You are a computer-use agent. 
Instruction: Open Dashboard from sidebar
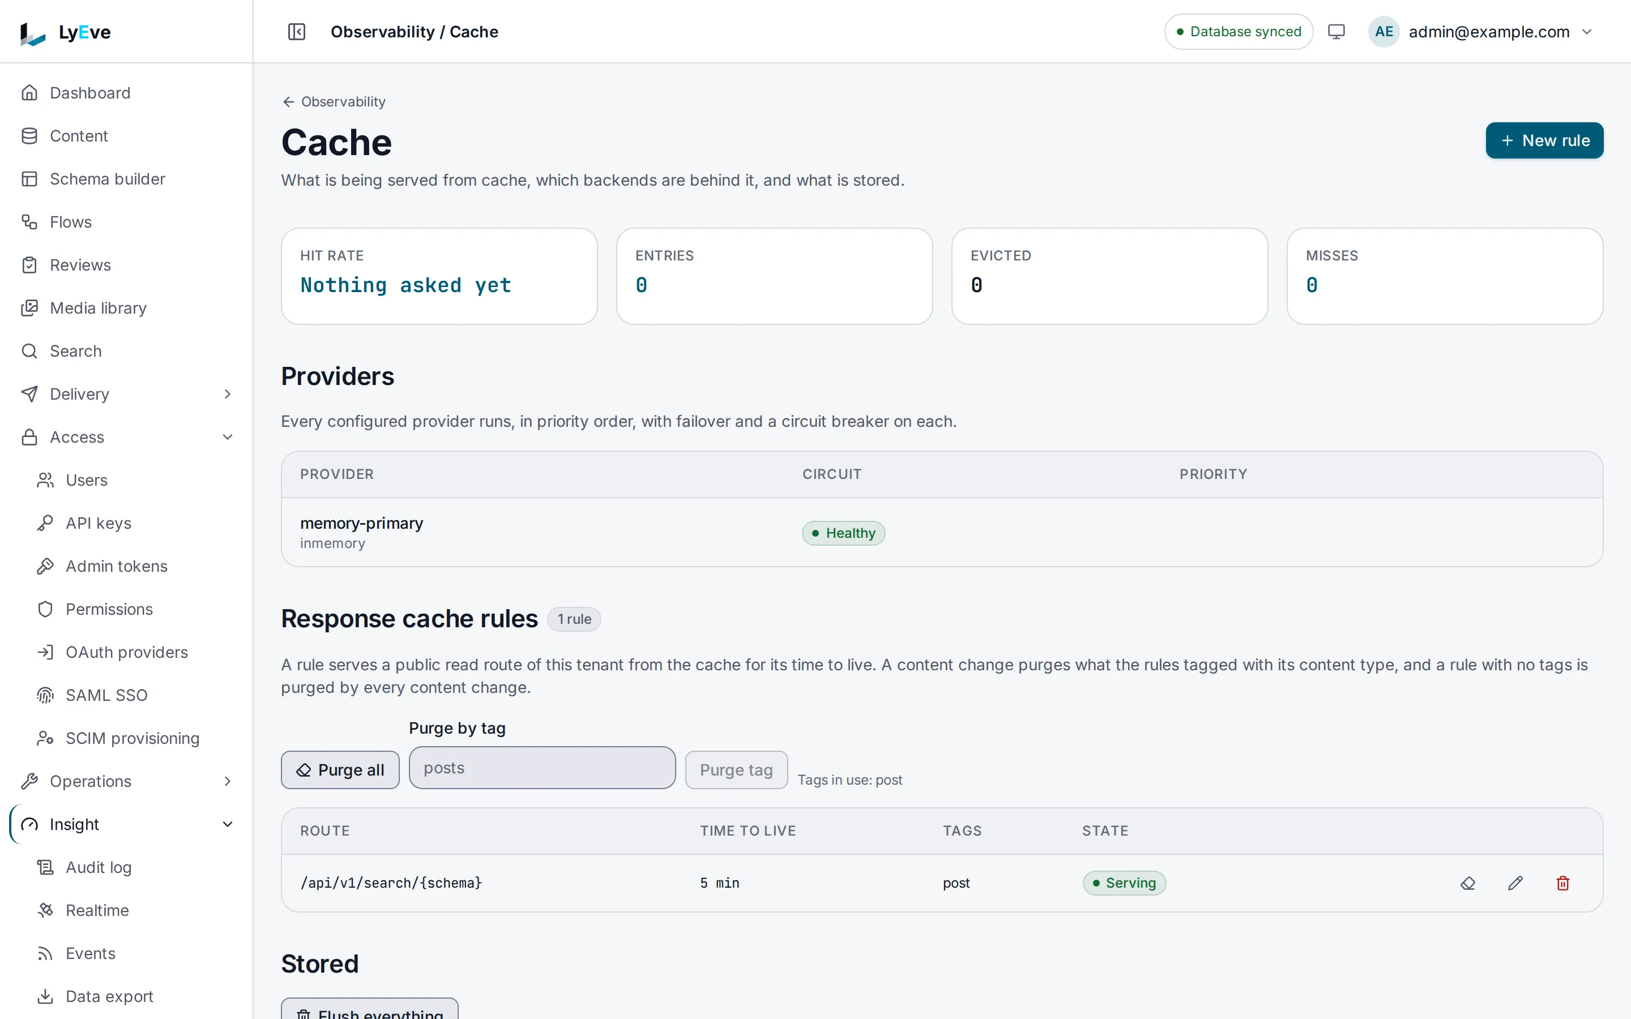coord(126,93)
